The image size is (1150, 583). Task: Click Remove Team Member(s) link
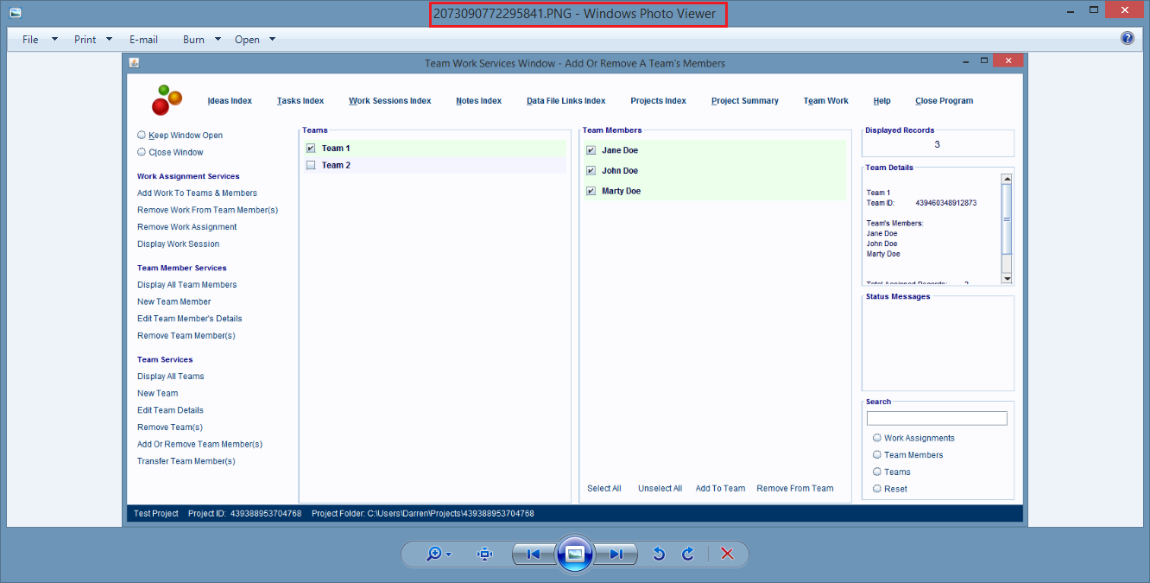coord(186,336)
